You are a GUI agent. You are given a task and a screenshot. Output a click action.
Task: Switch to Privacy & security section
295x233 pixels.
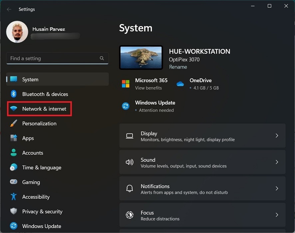42,211
